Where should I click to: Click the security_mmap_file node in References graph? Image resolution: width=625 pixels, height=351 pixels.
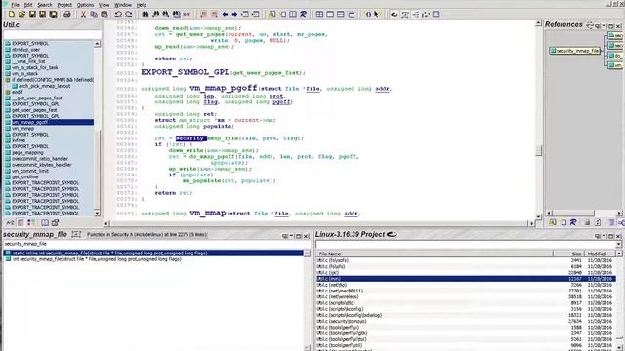tap(575, 51)
